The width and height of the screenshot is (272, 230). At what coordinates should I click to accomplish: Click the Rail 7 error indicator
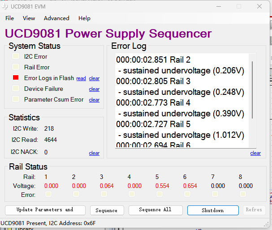[x=215, y=194]
